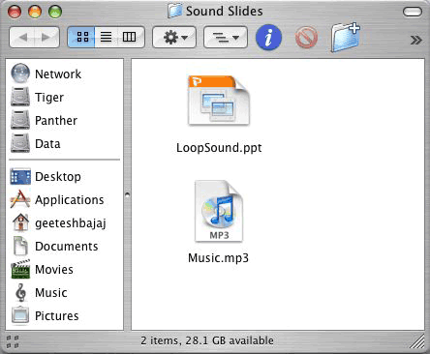
Task: Open Network label in sidebar
Action: pos(58,74)
